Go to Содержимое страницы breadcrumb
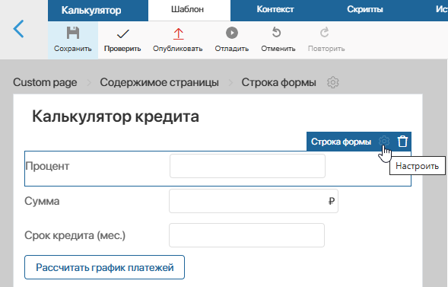448x287 pixels. click(160, 83)
